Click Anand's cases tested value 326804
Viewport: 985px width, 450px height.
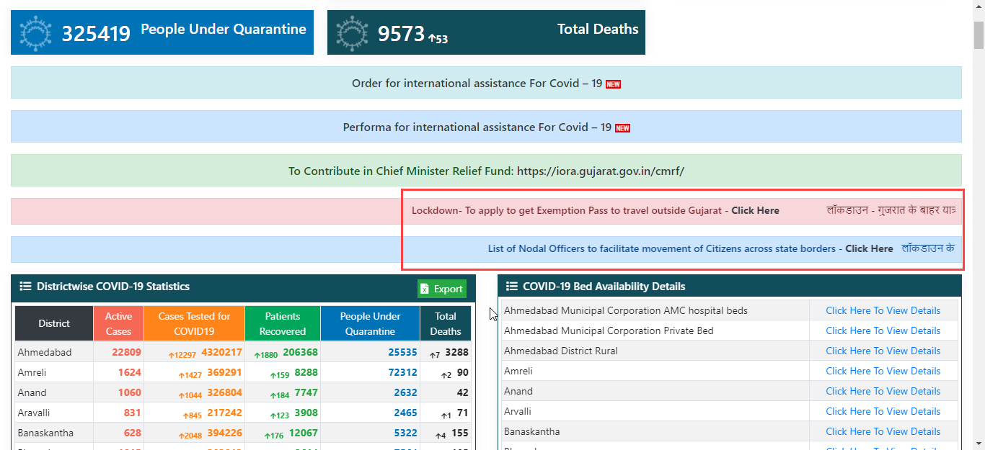[225, 392]
